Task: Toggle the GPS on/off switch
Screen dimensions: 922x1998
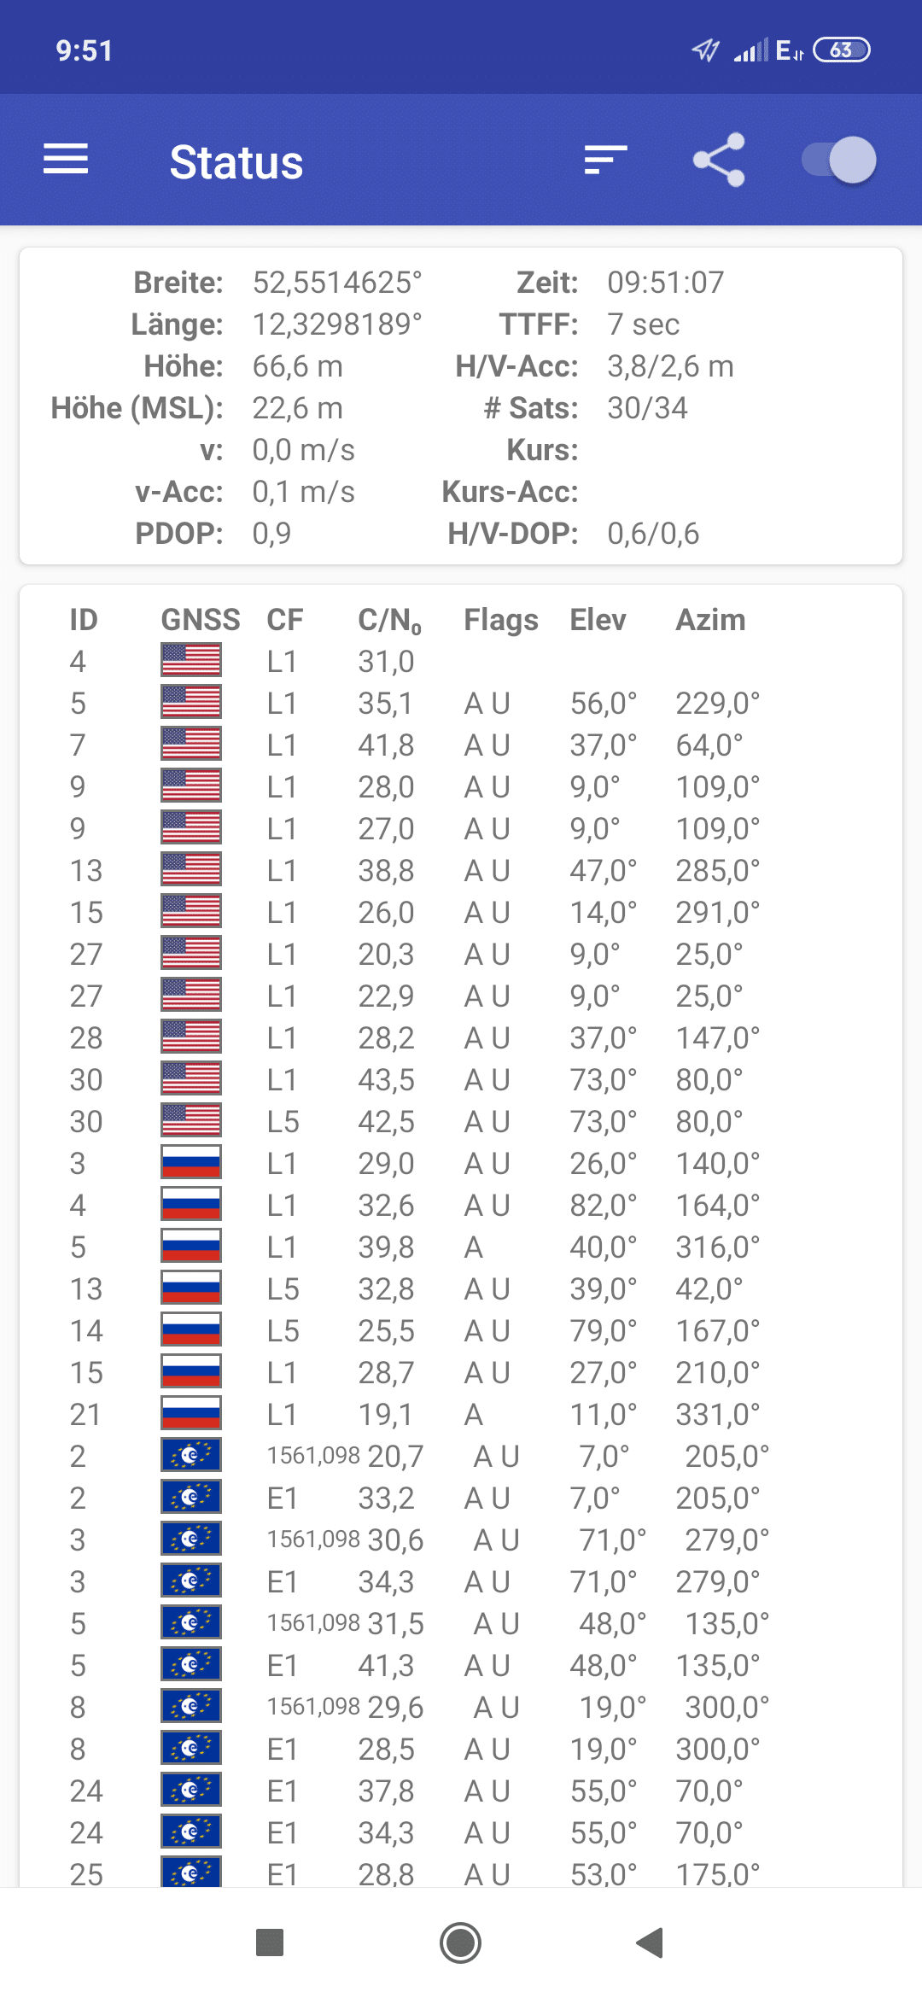Action: click(x=839, y=160)
